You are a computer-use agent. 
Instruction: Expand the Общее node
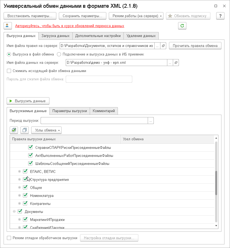pos(19,188)
